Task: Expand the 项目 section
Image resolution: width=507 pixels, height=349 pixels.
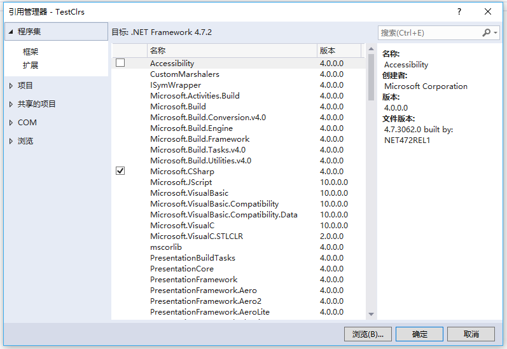Action: (x=11, y=86)
